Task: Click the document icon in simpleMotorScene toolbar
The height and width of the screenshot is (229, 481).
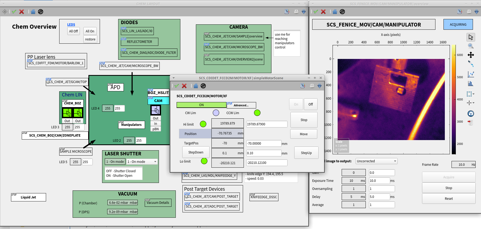Action: coord(303,86)
